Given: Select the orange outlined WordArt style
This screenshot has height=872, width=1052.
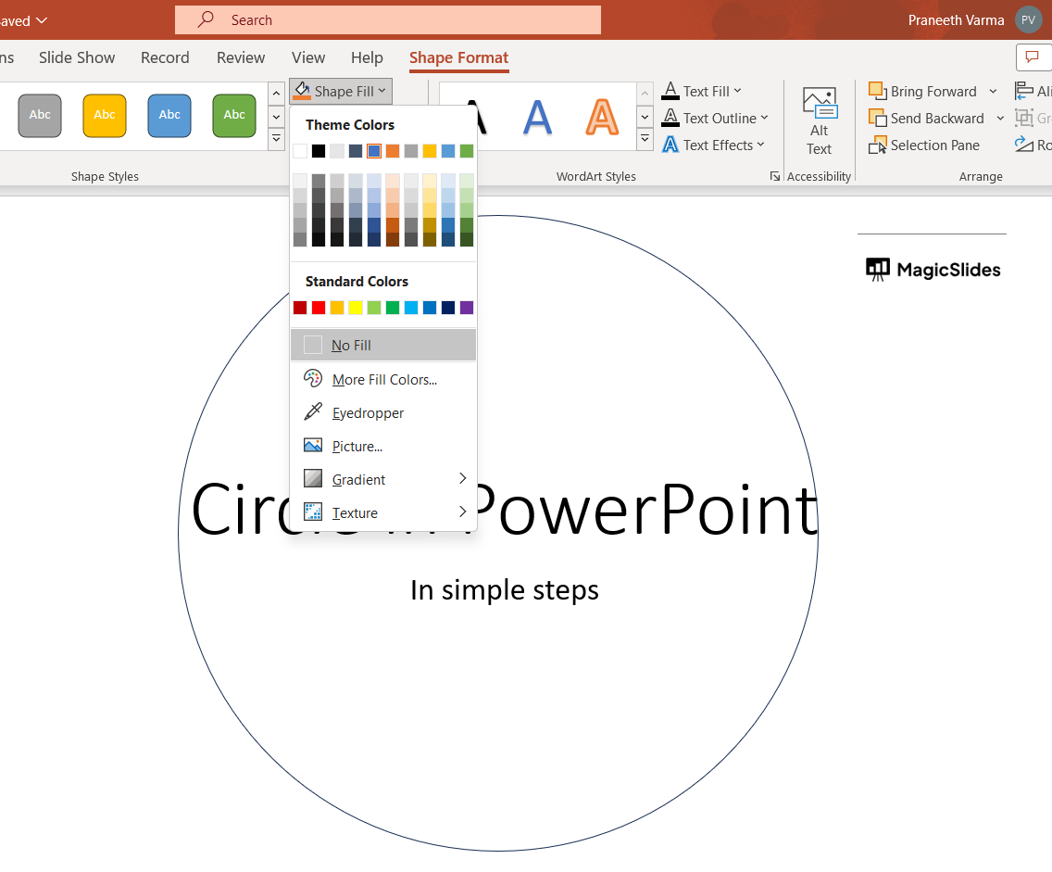Looking at the screenshot, I should pyautogui.click(x=602, y=117).
